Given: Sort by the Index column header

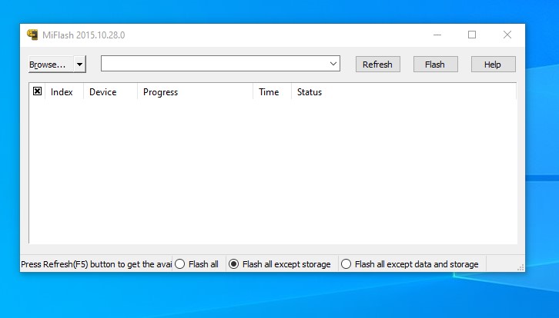Looking at the screenshot, I should tap(64, 92).
